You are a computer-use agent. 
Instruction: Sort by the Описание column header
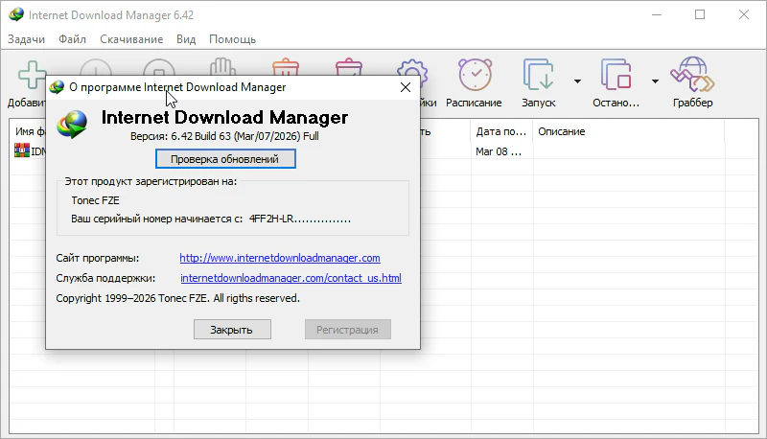[x=561, y=131]
